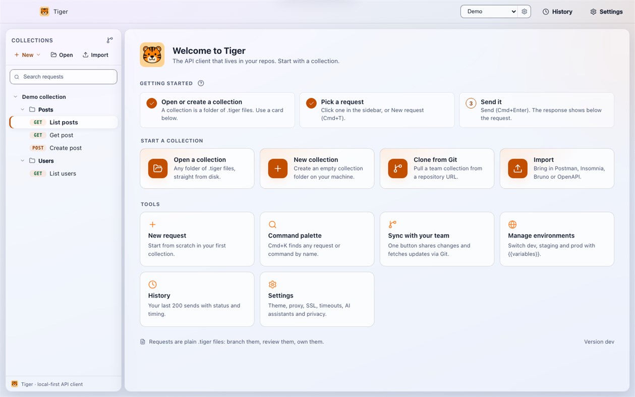Click the 'Send it' step title

point(491,102)
